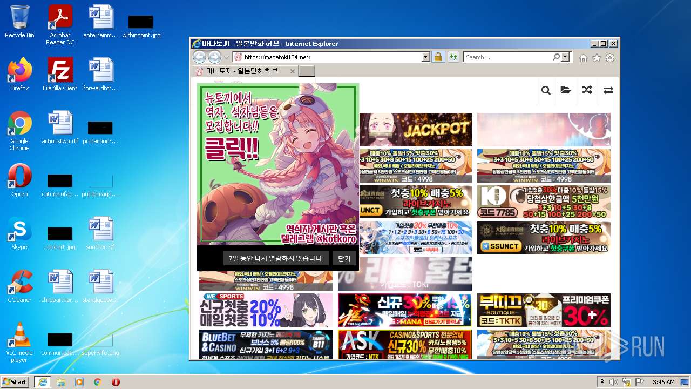
Task: Click the site folder icon
Action: pos(566,90)
